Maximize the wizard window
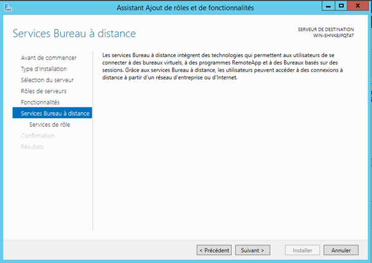The height and width of the screenshot is (263, 372). point(340,6)
